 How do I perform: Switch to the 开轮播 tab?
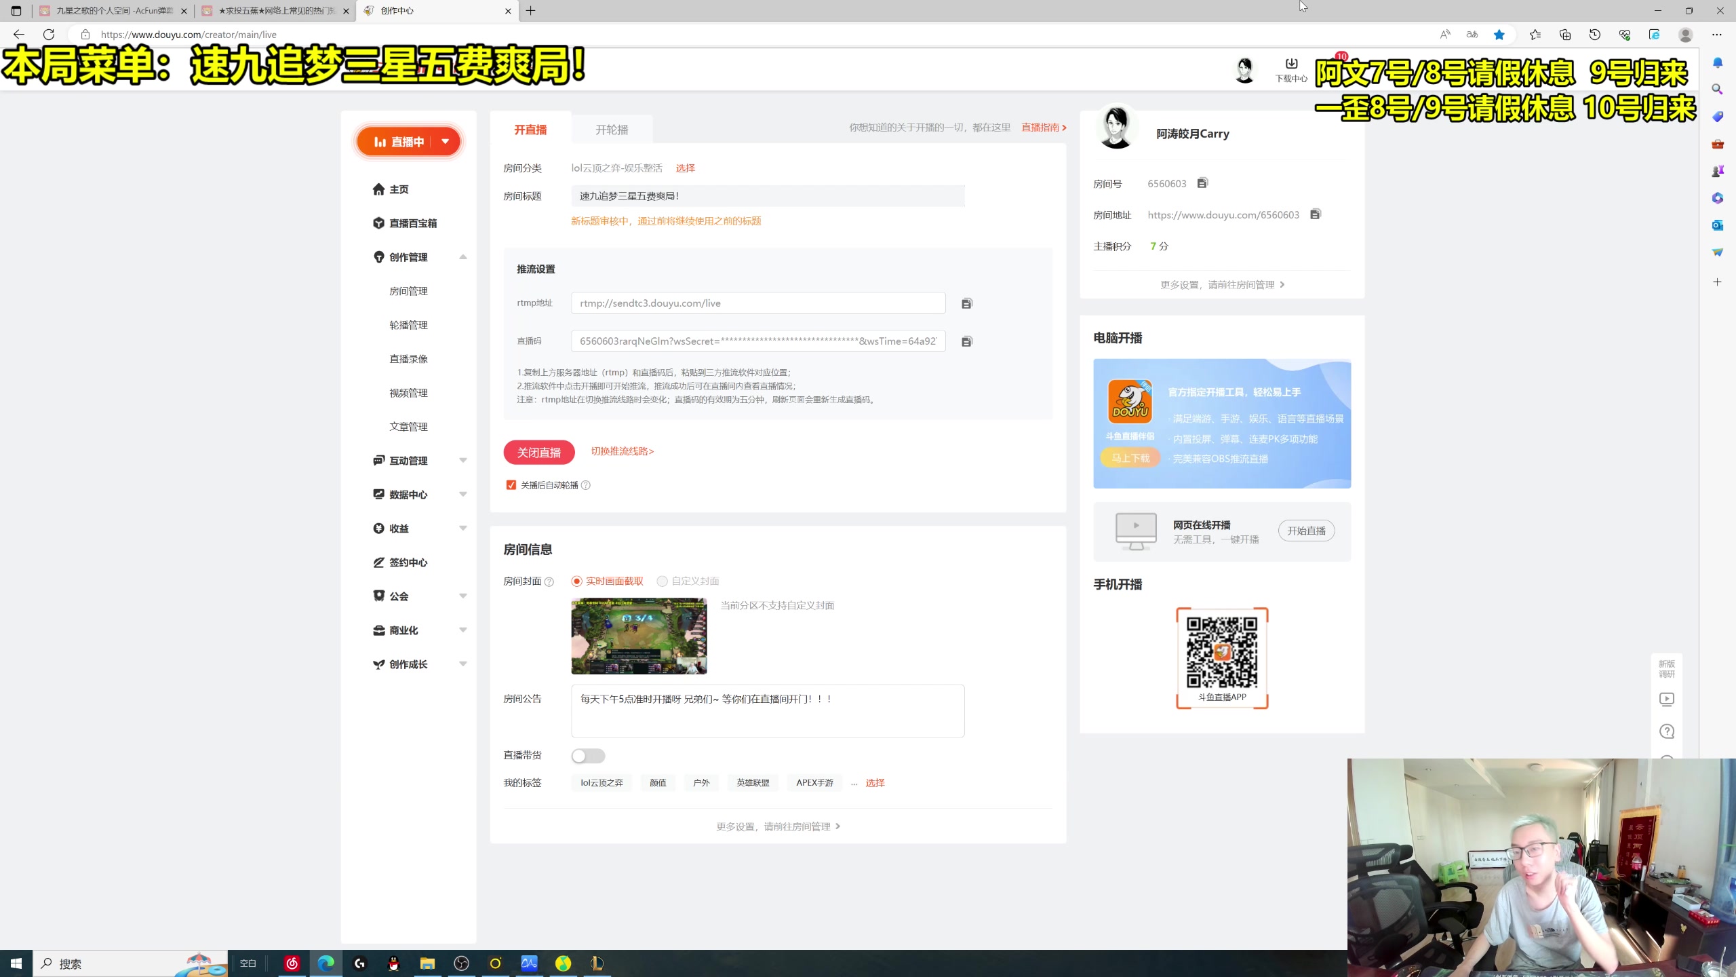(612, 130)
